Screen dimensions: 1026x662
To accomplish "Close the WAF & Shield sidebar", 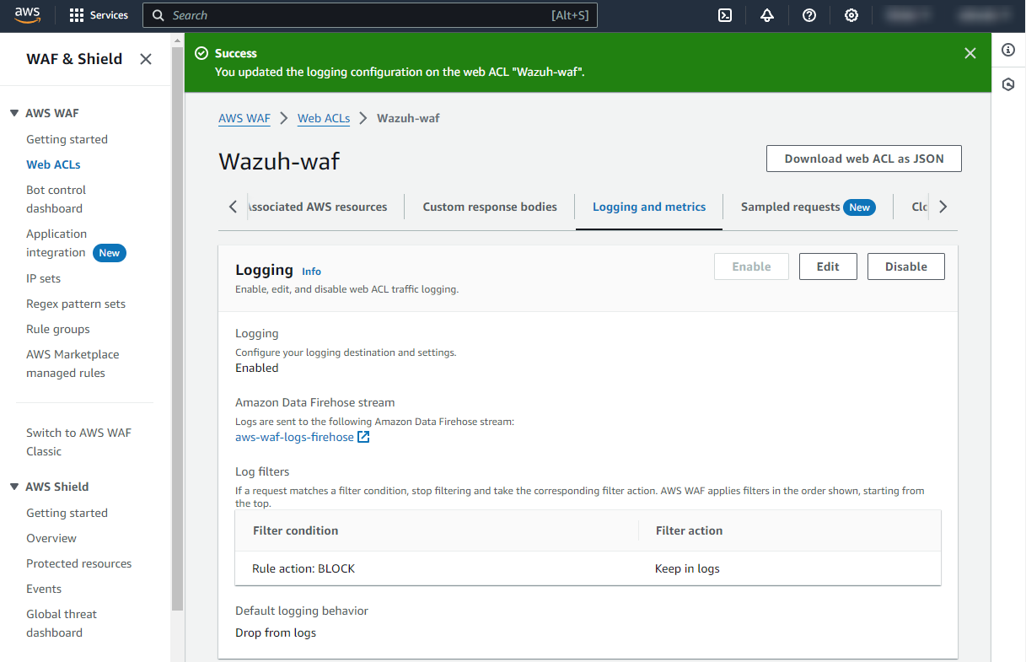I will click(x=146, y=59).
